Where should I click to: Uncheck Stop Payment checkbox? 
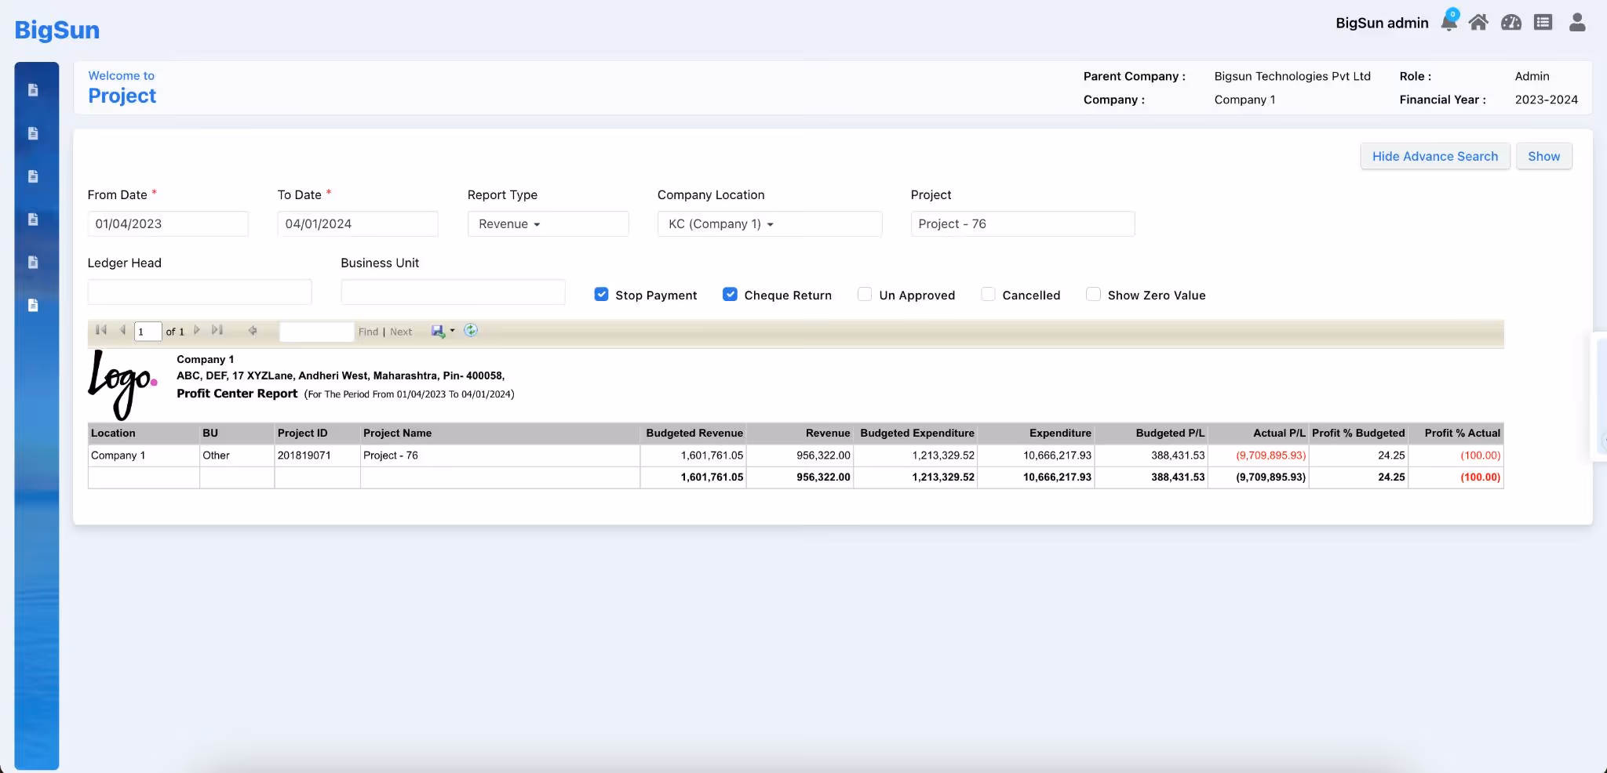click(x=601, y=294)
